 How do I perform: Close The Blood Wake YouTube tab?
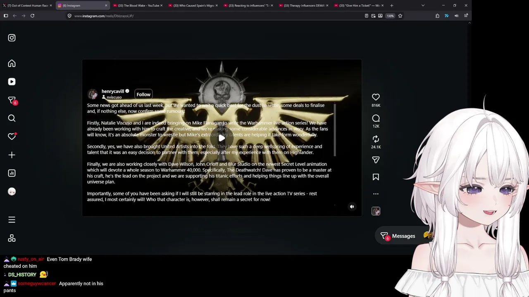pyautogui.click(x=161, y=5)
